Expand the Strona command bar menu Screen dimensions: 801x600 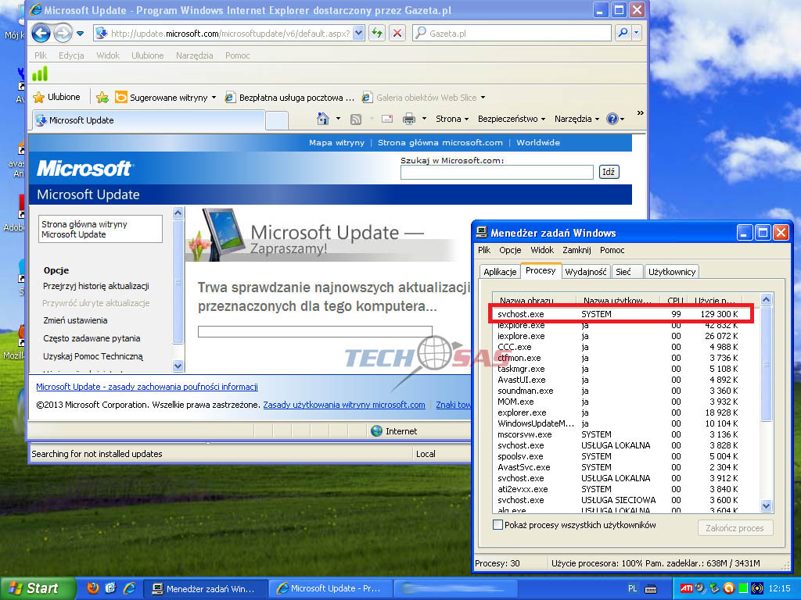452,119
